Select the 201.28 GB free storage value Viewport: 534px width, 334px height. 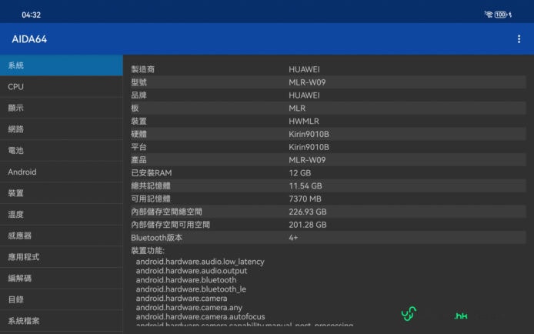308,225
